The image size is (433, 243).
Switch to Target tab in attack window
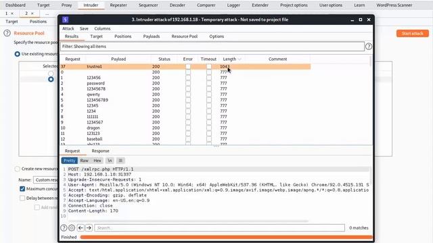96,36
